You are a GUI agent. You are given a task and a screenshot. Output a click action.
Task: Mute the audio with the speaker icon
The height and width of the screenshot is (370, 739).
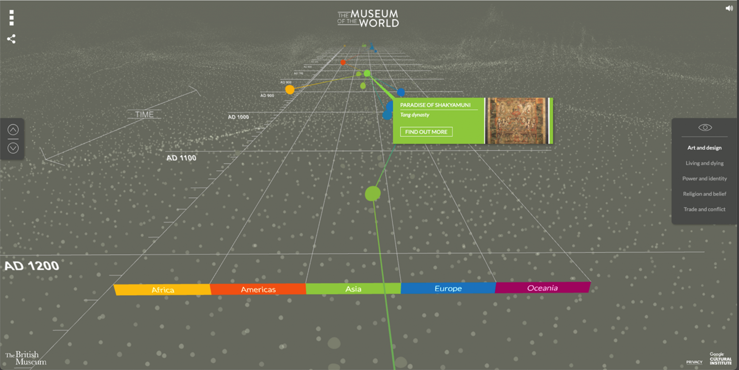(730, 8)
